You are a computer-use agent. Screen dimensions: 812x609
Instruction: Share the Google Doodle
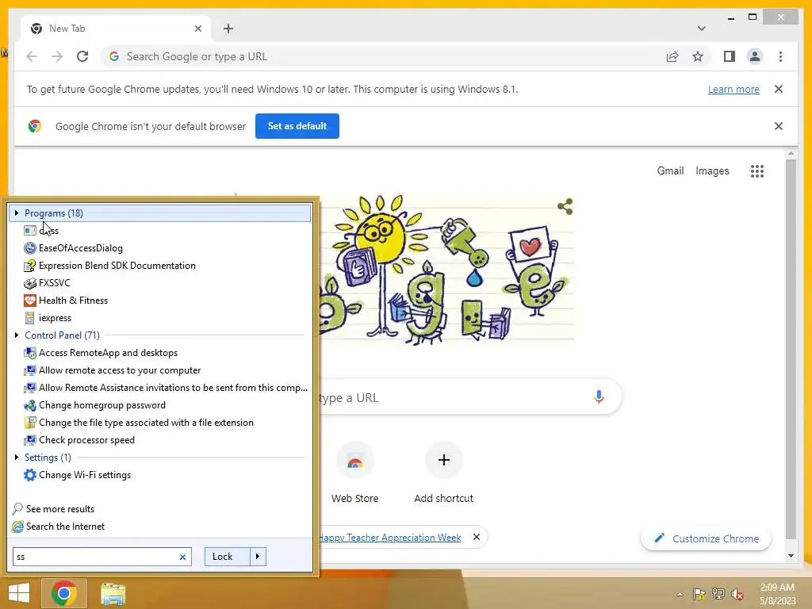[565, 206]
